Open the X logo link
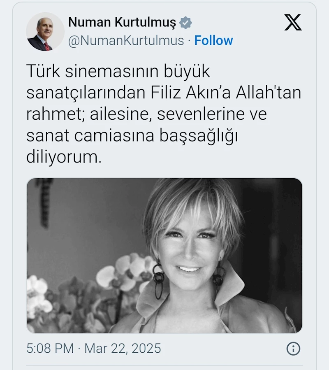The height and width of the screenshot is (370, 329). pyautogui.click(x=293, y=22)
